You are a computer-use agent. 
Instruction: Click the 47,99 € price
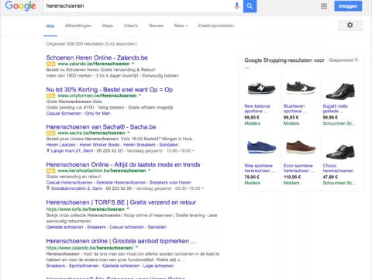coord(330,177)
